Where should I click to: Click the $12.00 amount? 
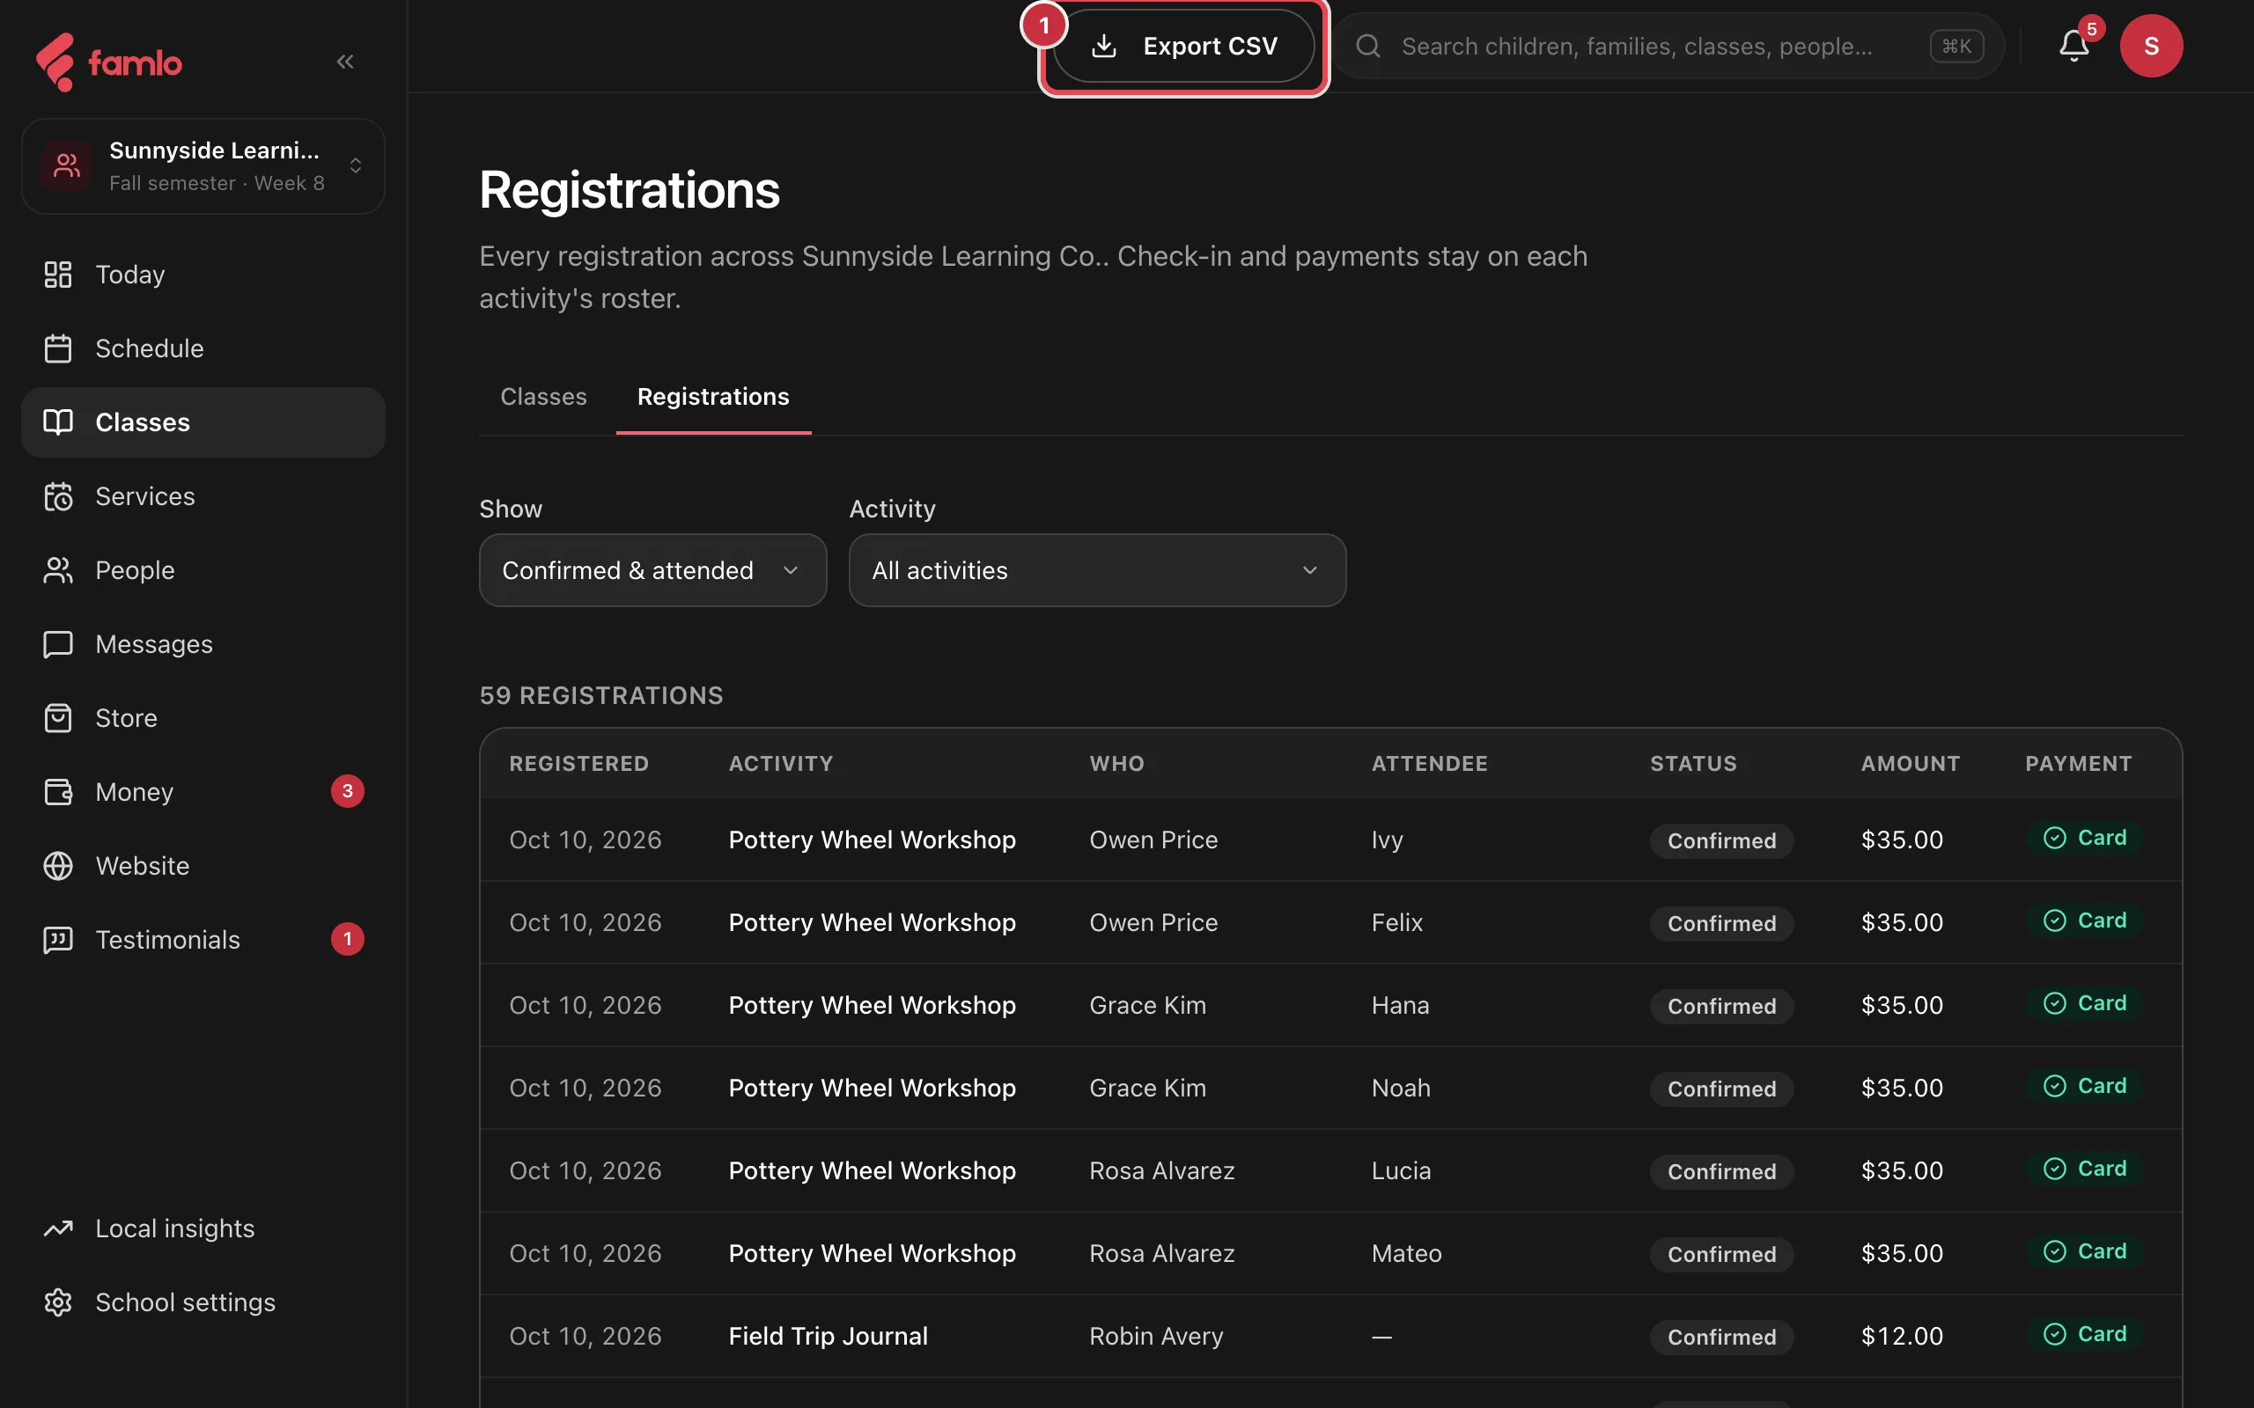[x=1902, y=1337]
